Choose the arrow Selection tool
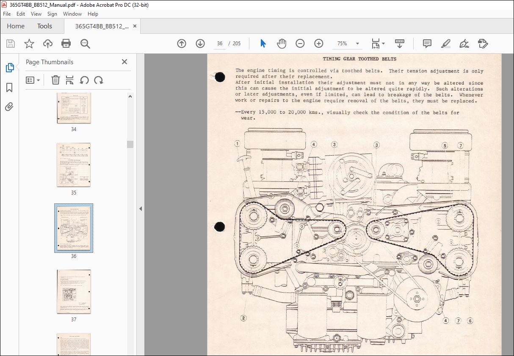Screen dimensions: 514x356 point(263,44)
